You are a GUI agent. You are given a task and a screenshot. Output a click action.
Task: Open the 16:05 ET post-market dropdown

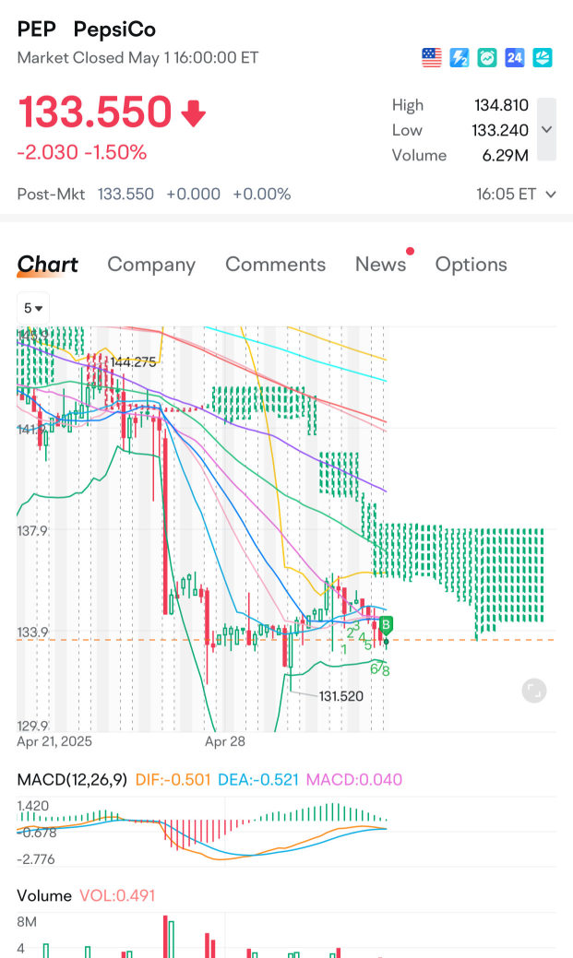coord(516,194)
